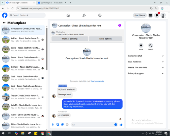Expand Media, files and links section

coord(146,68)
